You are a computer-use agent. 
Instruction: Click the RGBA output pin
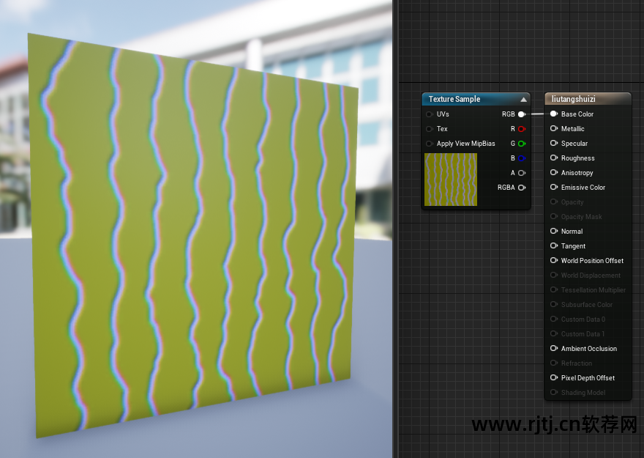[522, 188]
